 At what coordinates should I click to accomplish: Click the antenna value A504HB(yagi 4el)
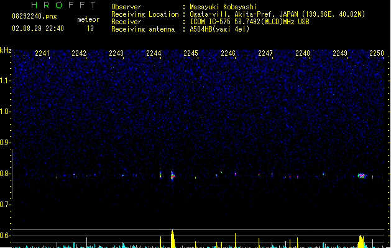pos(219,29)
